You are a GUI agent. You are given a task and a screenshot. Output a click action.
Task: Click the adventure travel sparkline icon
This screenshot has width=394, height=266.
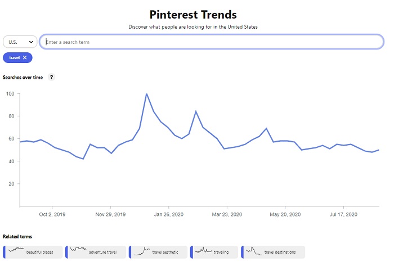pos(78,249)
